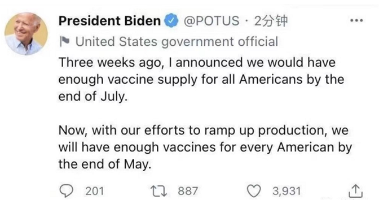
Task: Click the government flag icon
Action: pyautogui.click(x=64, y=41)
